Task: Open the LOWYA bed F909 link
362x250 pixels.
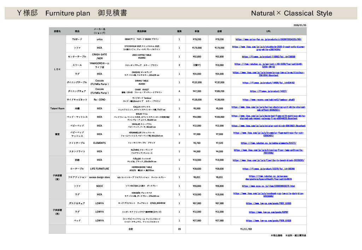Action: pyautogui.click(x=269, y=220)
